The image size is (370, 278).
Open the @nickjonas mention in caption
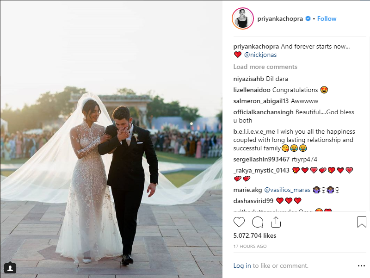coord(260,55)
